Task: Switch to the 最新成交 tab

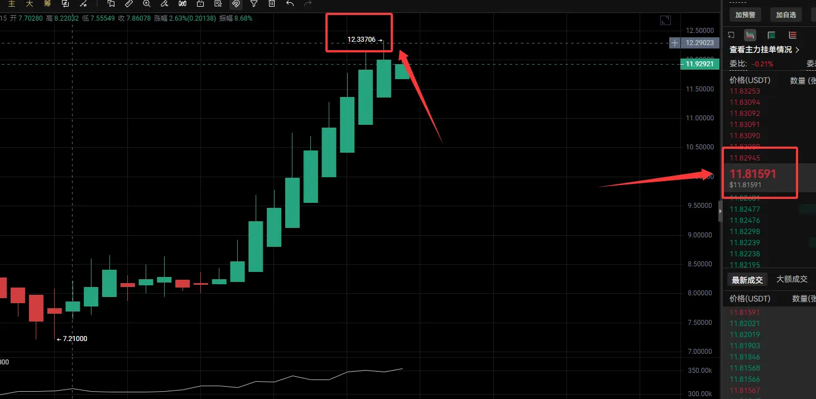Action: (x=747, y=280)
